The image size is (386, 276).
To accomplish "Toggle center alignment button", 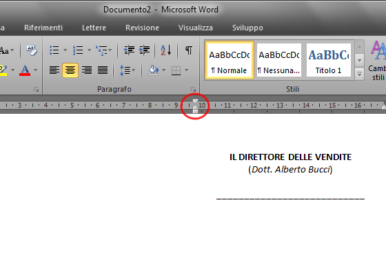I will (x=70, y=70).
